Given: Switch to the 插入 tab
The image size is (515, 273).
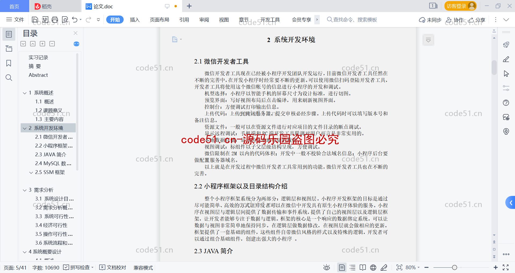Looking at the screenshot, I should click(x=135, y=20).
